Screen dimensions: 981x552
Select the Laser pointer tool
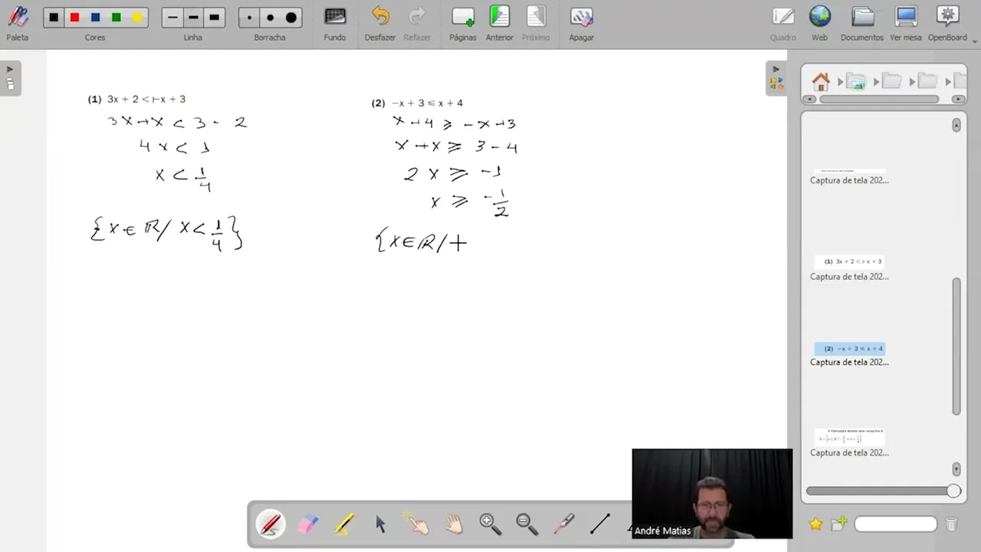tap(564, 524)
